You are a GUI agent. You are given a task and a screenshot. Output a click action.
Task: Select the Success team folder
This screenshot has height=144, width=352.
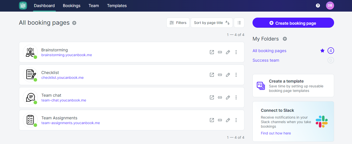click(266, 60)
